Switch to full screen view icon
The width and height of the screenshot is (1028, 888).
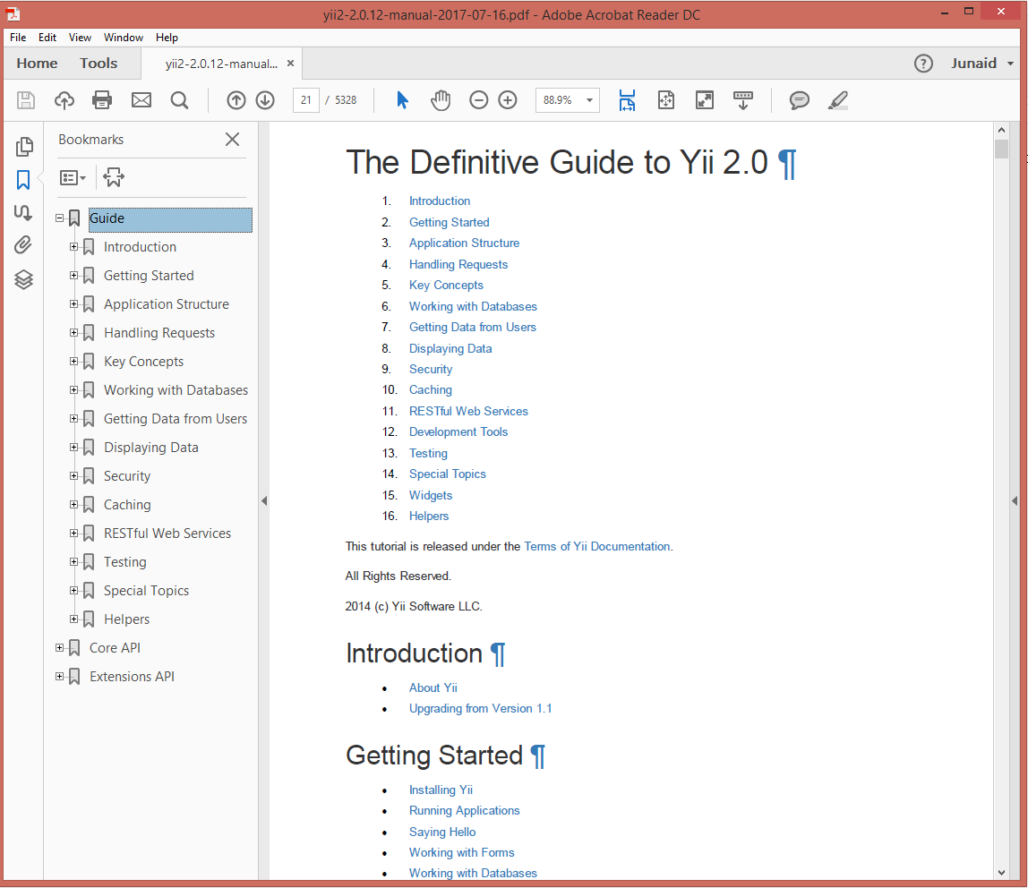[704, 100]
